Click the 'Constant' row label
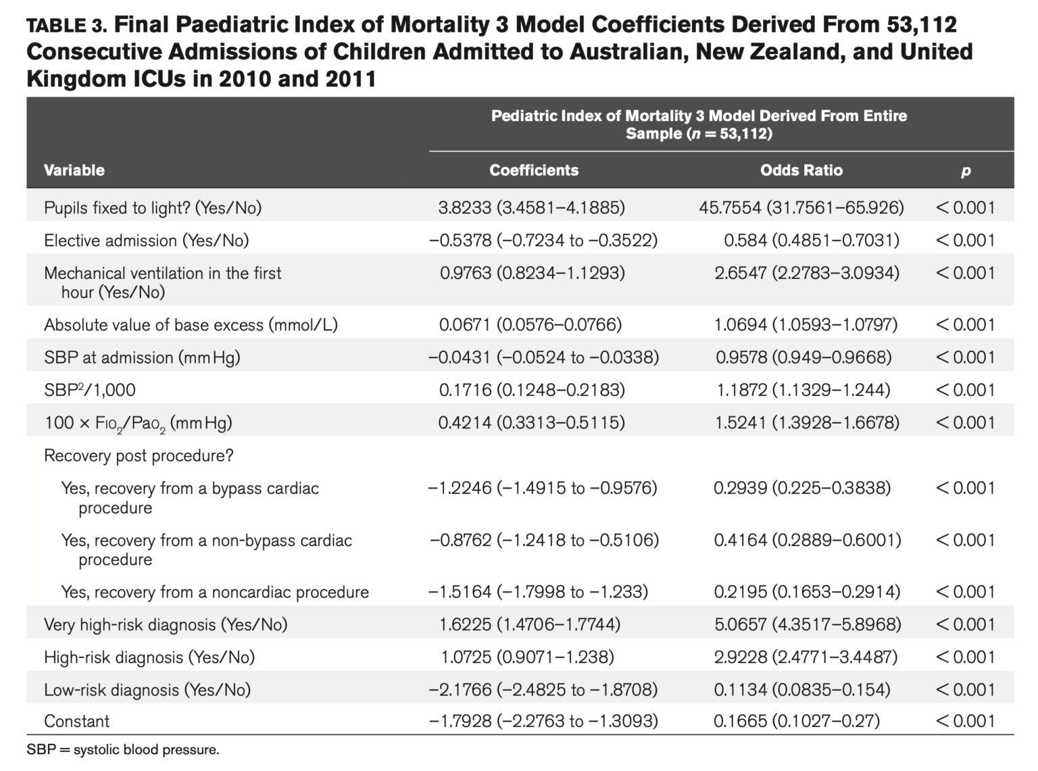 point(77,721)
